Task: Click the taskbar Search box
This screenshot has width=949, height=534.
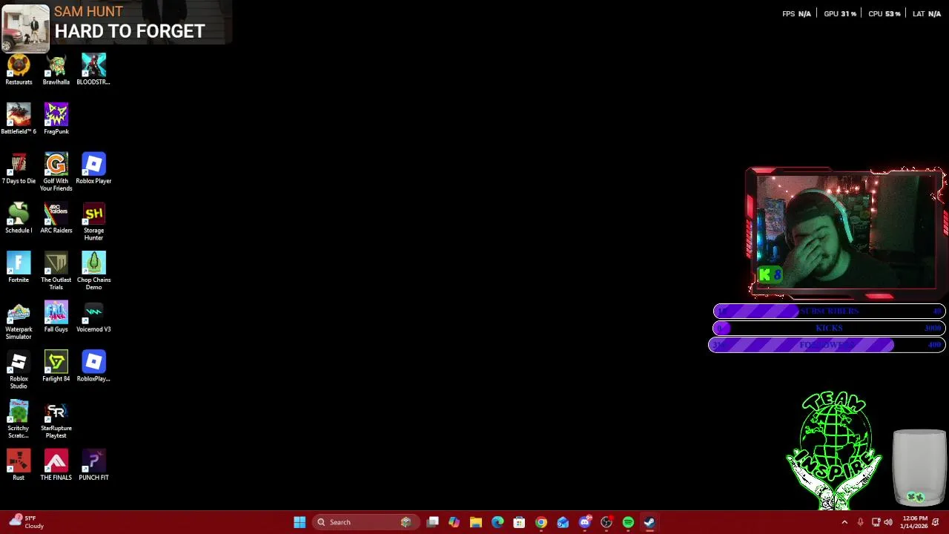Action: pyautogui.click(x=364, y=522)
